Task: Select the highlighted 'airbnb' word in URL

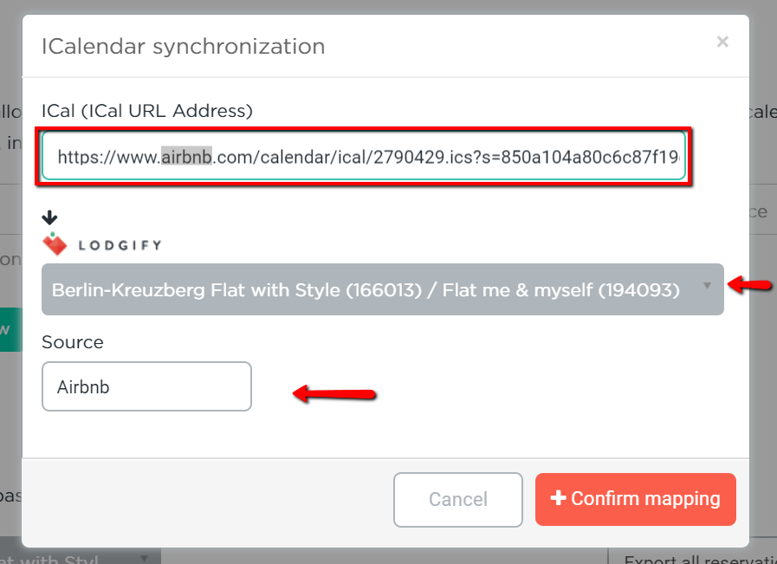Action: [186, 157]
